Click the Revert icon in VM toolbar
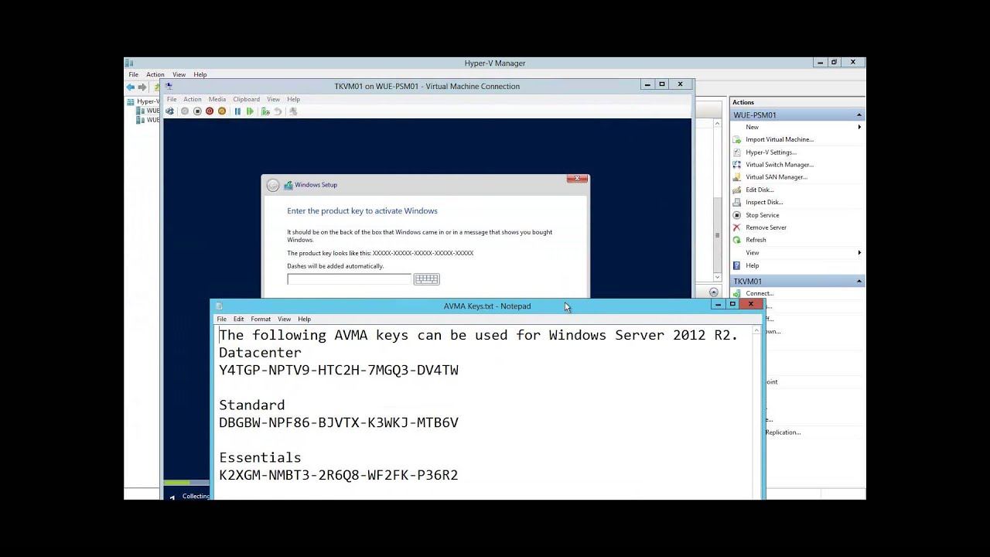990x557 pixels. coord(278,111)
